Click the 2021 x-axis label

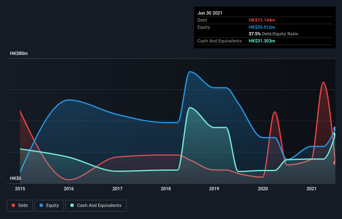click(311, 189)
